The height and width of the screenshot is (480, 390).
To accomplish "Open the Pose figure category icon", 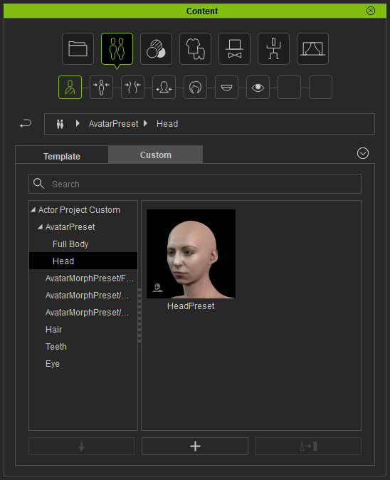I will click(x=273, y=48).
